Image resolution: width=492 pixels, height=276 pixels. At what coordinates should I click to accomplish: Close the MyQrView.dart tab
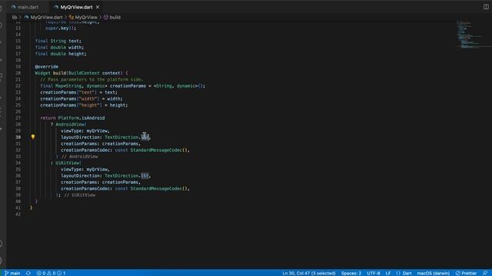click(98, 7)
